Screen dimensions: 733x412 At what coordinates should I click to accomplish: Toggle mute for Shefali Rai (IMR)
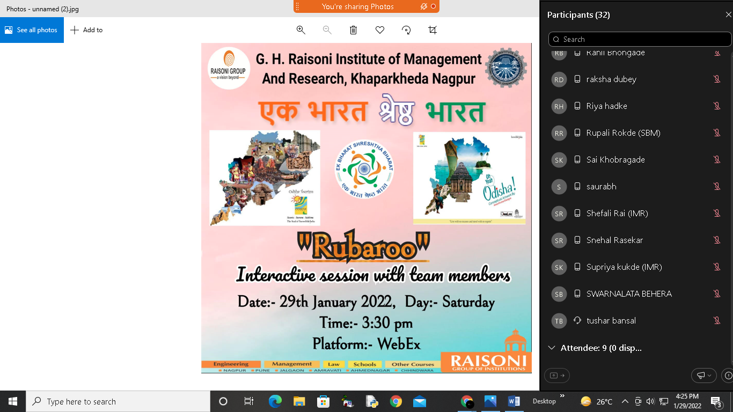click(x=716, y=214)
